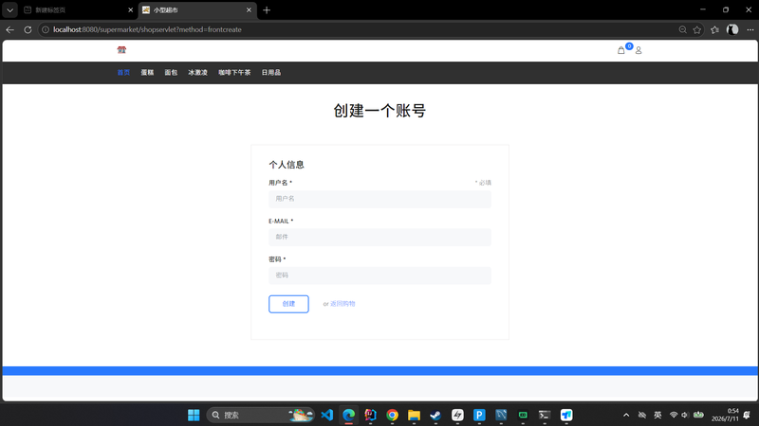Click the supermarket store logo icon

(121, 50)
